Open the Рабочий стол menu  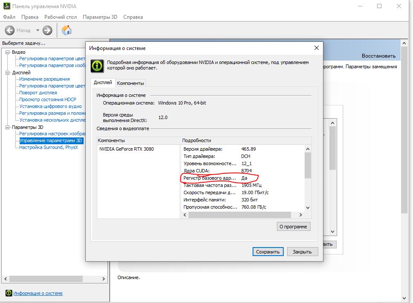(61, 17)
